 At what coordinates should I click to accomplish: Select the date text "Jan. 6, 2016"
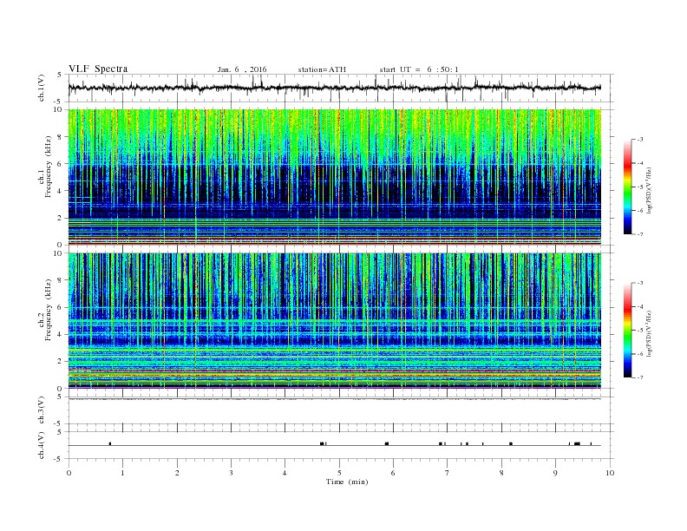(242, 69)
